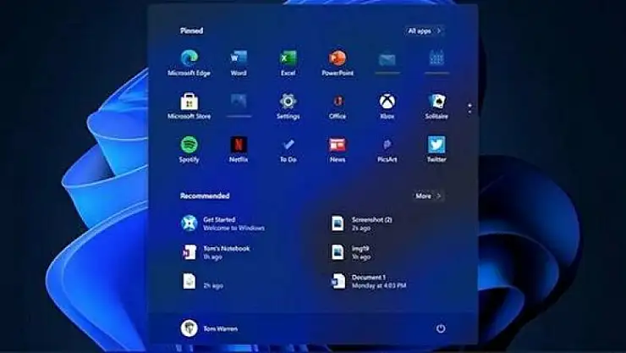Open Tom's Notebook recommended file
Viewport: 626px width, 353px height.
(x=216, y=252)
